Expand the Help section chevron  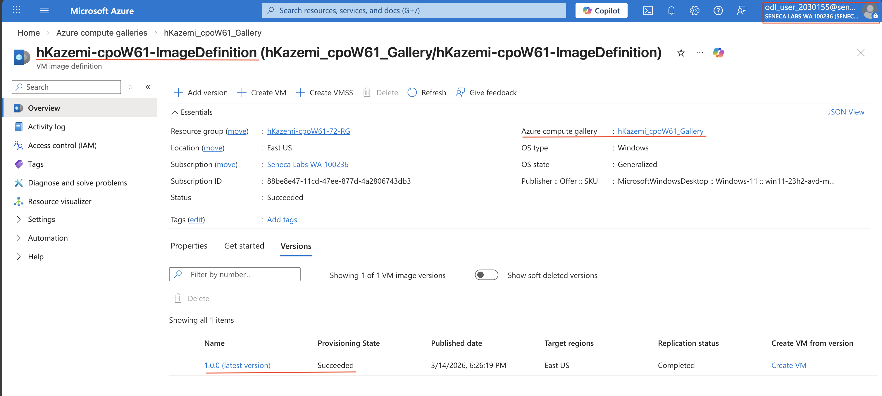pyautogui.click(x=19, y=256)
